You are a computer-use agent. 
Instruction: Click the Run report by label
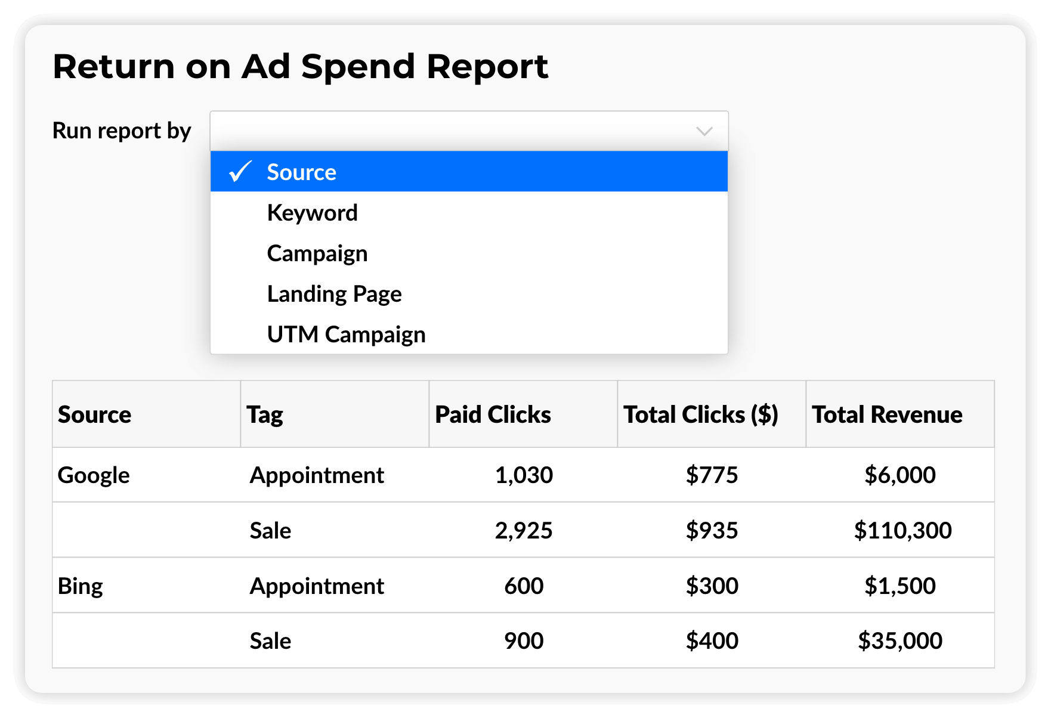point(122,131)
